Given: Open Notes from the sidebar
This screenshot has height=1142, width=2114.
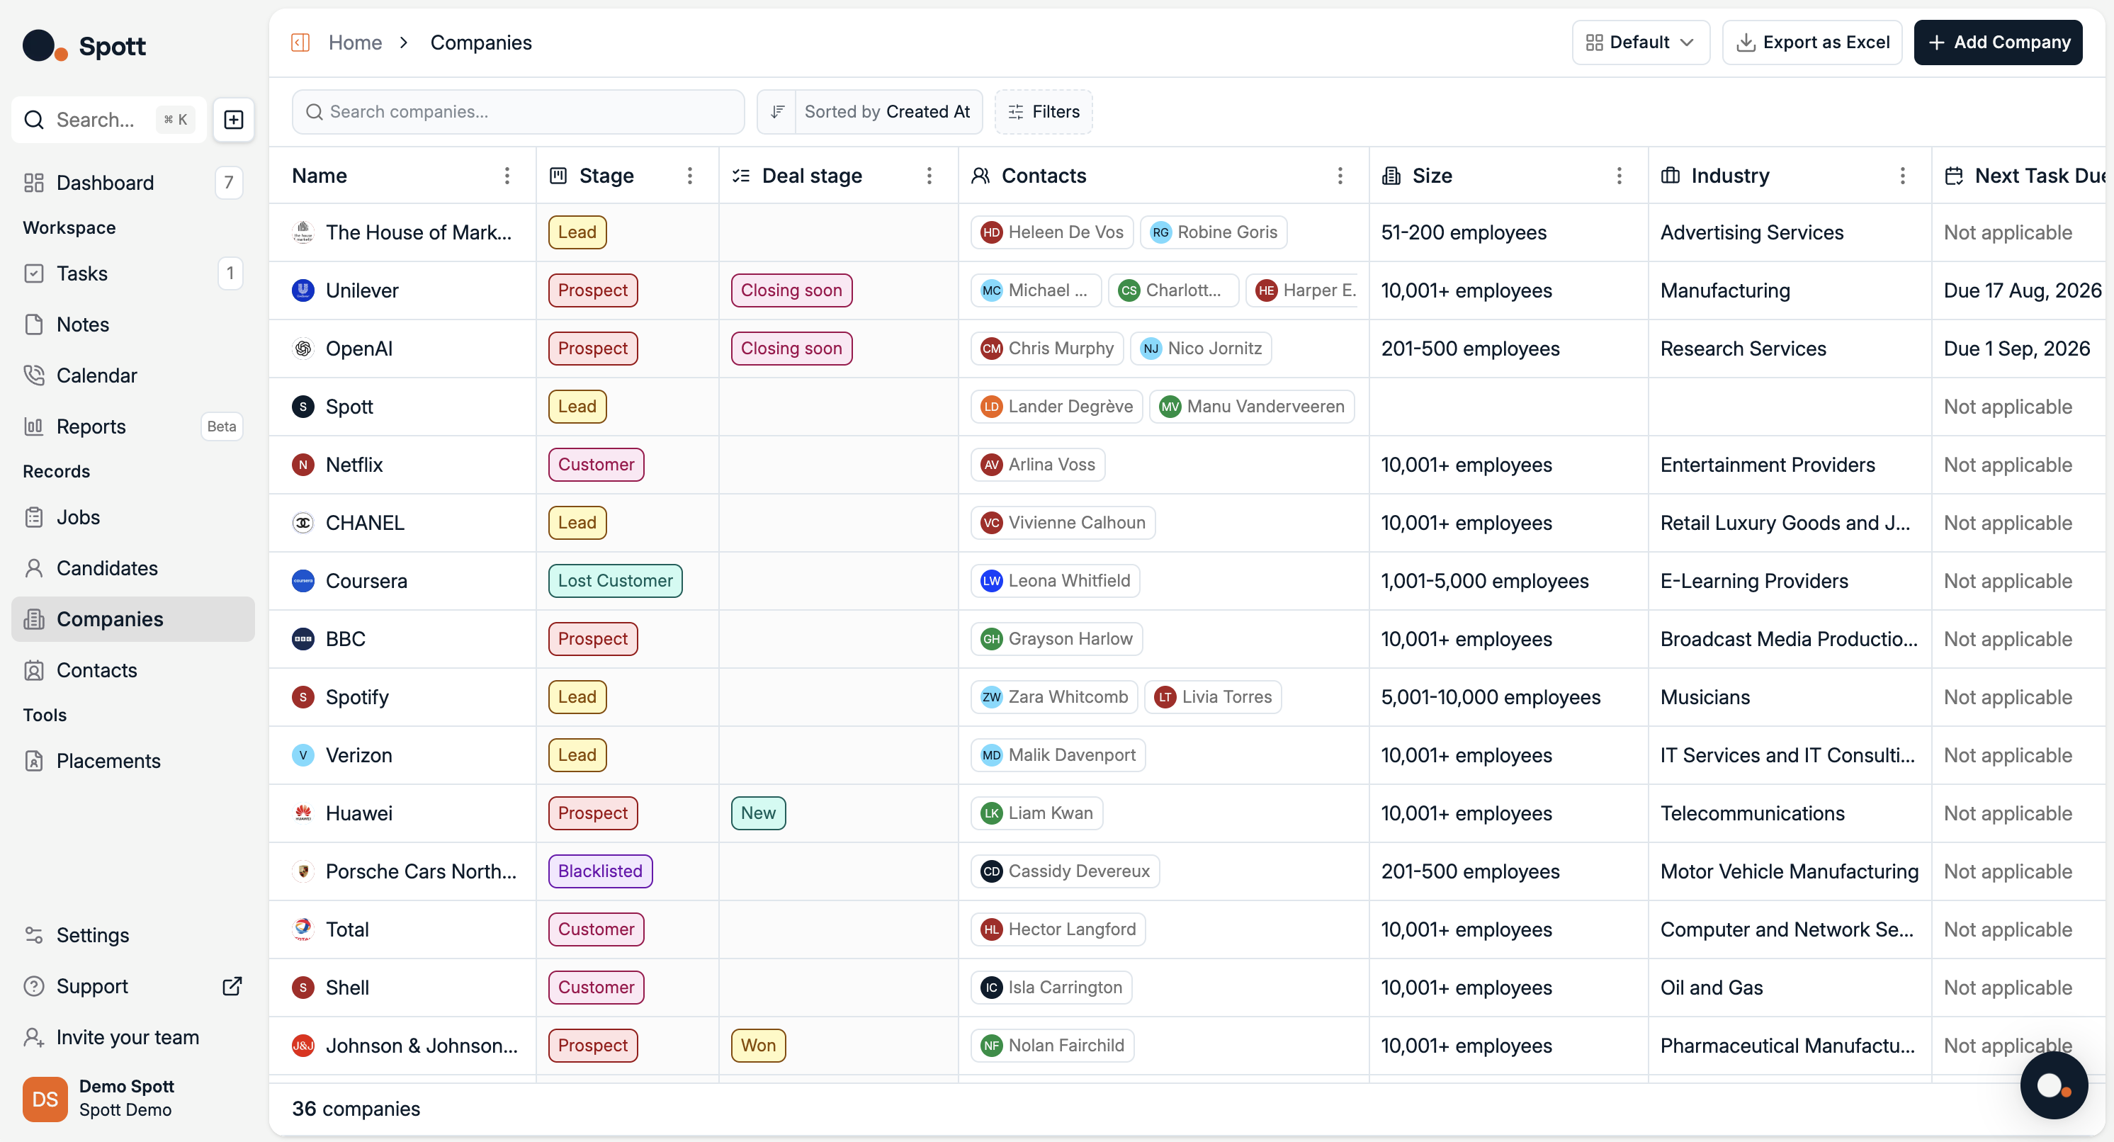Looking at the screenshot, I should [133, 325].
